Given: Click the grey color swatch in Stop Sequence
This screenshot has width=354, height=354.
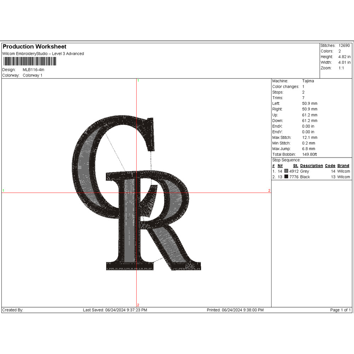Looking at the screenshot, I should (x=286, y=171).
